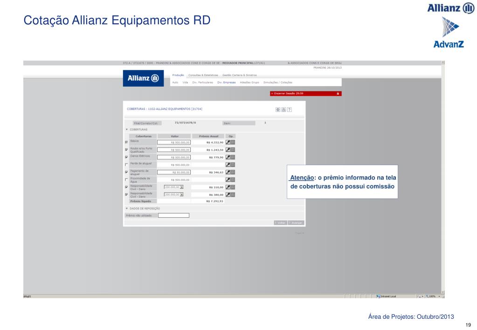The width and height of the screenshot is (477, 330).
Task: Uncheck the Pagamento de aluguel checkbox
Action: click(x=126, y=172)
